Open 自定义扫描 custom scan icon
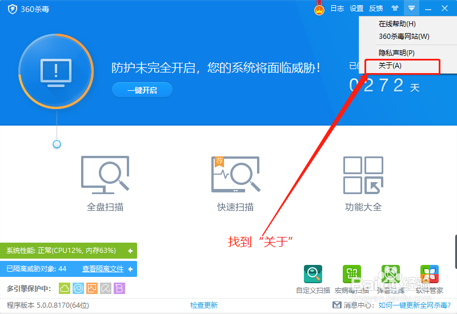The width and height of the screenshot is (457, 314). click(312, 274)
